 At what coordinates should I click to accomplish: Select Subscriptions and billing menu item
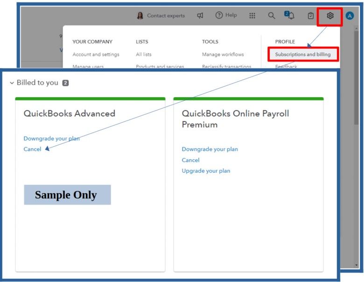[303, 54]
